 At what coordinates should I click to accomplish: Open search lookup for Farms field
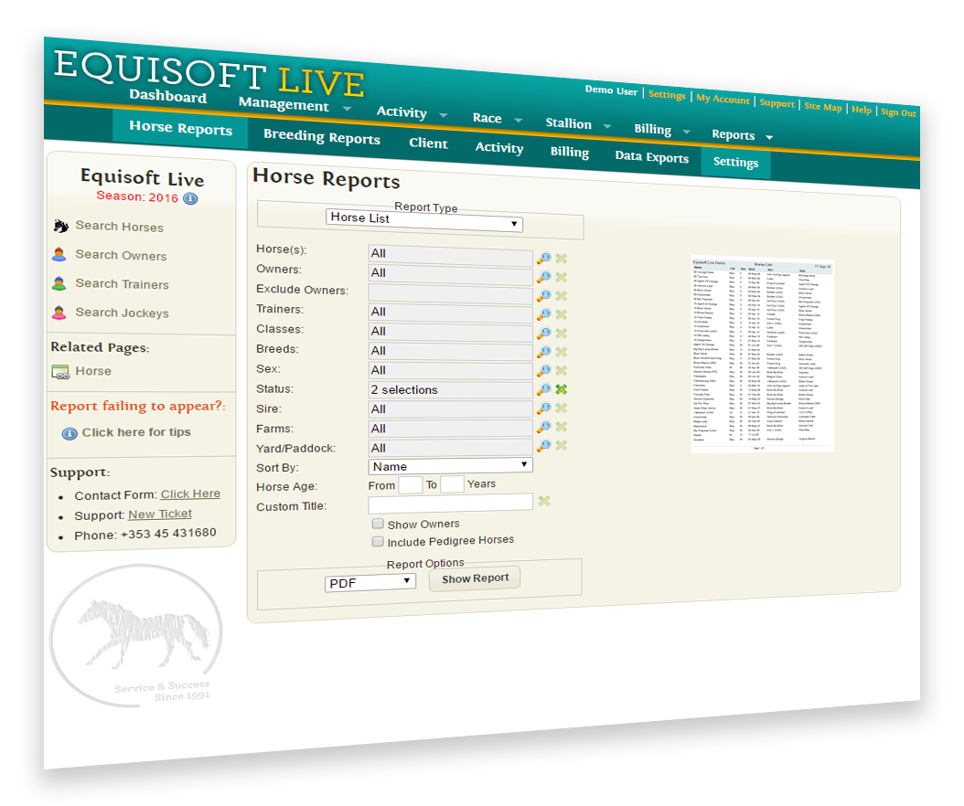coord(543,427)
